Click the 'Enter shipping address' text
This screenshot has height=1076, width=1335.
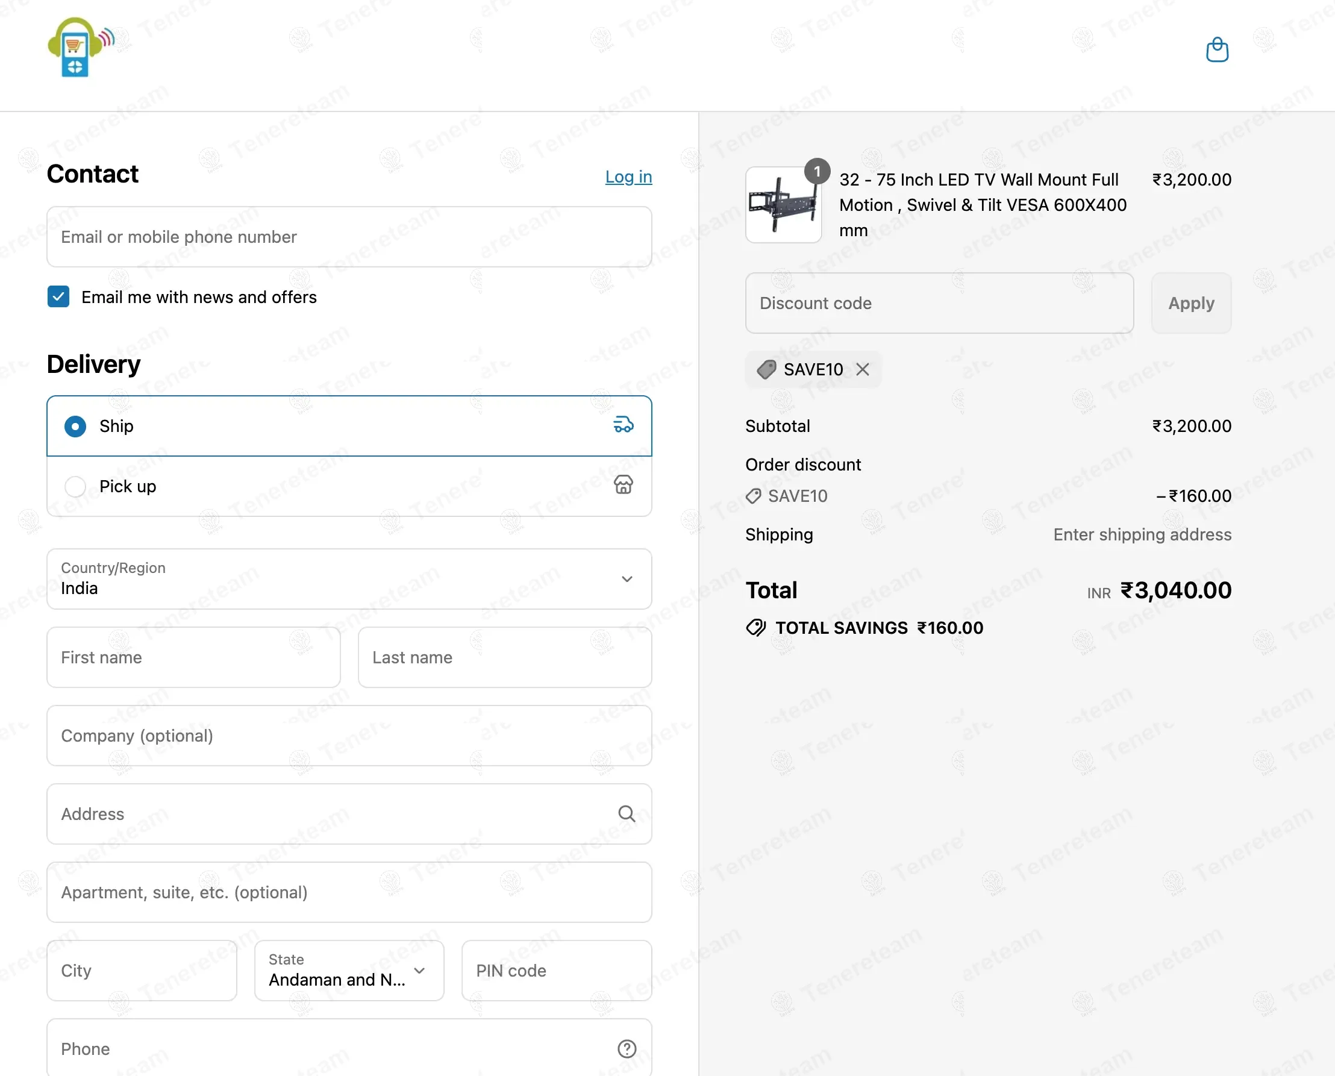point(1142,534)
